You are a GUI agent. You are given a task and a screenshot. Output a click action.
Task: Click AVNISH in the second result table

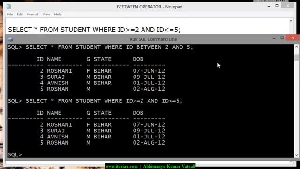pyautogui.click(x=58, y=137)
